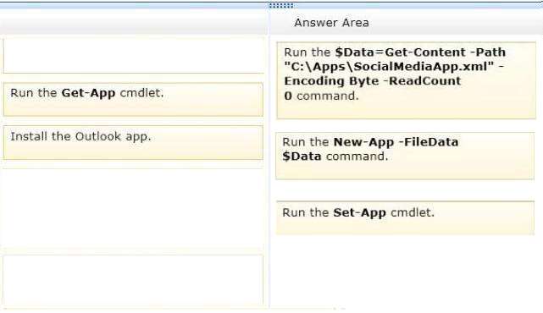Click the '$Data=Get-Content -Path' bold text
This screenshot has height=313, width=543.
(420, 52)
